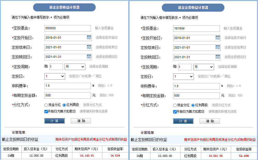Viewport: 258px width, 160px height.
Task: Open calendar for end date in 050002 form
Action: click(89, 47)
